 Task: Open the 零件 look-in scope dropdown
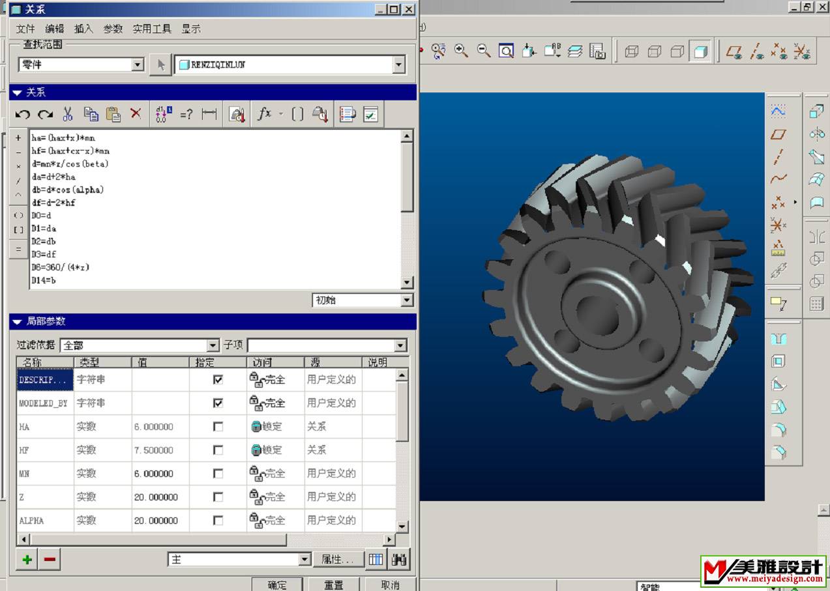click(x=138, y=65)
